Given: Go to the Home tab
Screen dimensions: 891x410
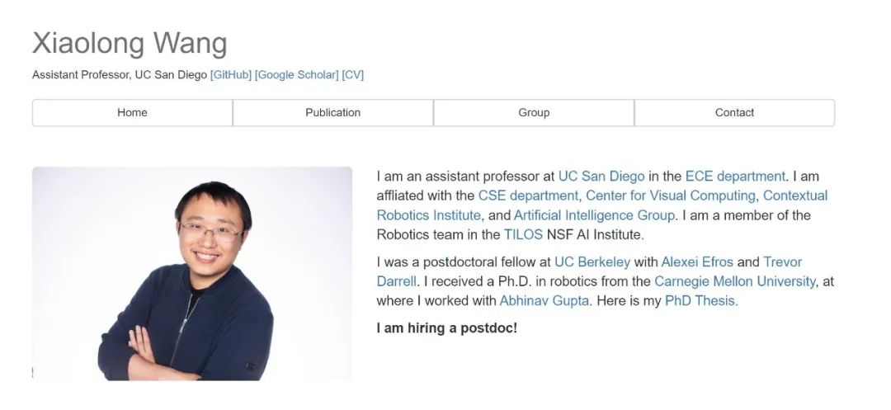Looking at the screenshot, I should click(132, 112).
